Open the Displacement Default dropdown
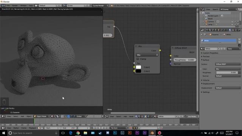Viewport: 242px width, 136px height. tap(228, 88)
